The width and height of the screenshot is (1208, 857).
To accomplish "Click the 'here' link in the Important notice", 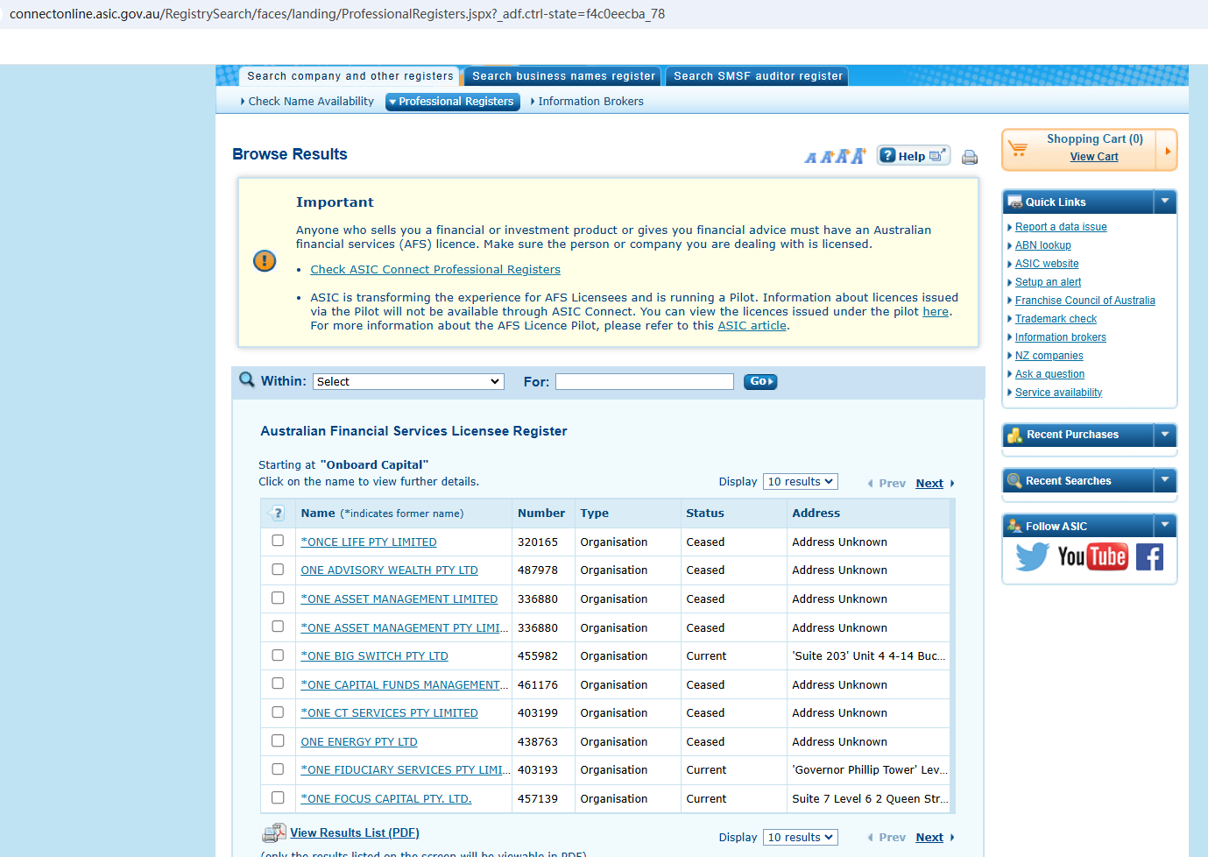I will coord(936,312).
